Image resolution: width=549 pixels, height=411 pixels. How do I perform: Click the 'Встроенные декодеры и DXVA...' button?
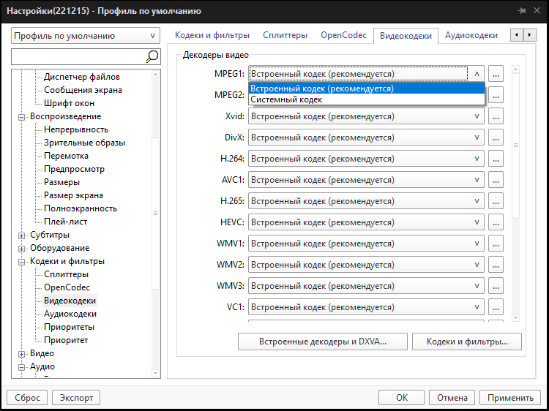click(322, 342)
